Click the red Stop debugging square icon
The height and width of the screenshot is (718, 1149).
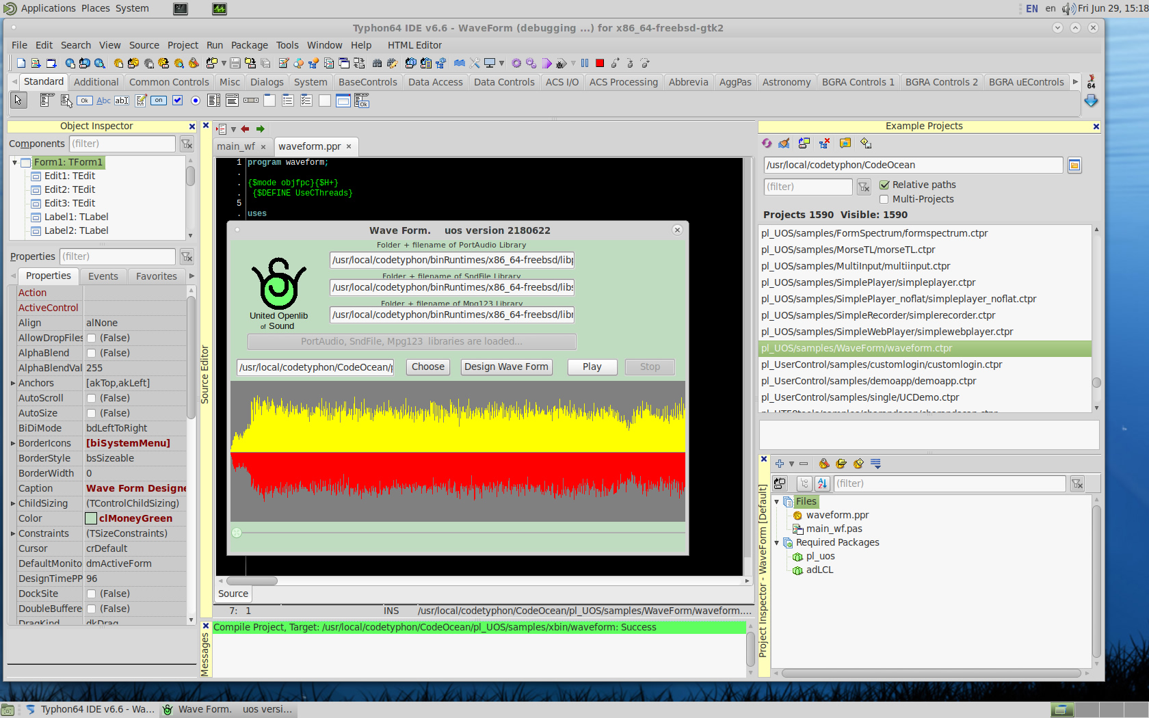(600, 63)
